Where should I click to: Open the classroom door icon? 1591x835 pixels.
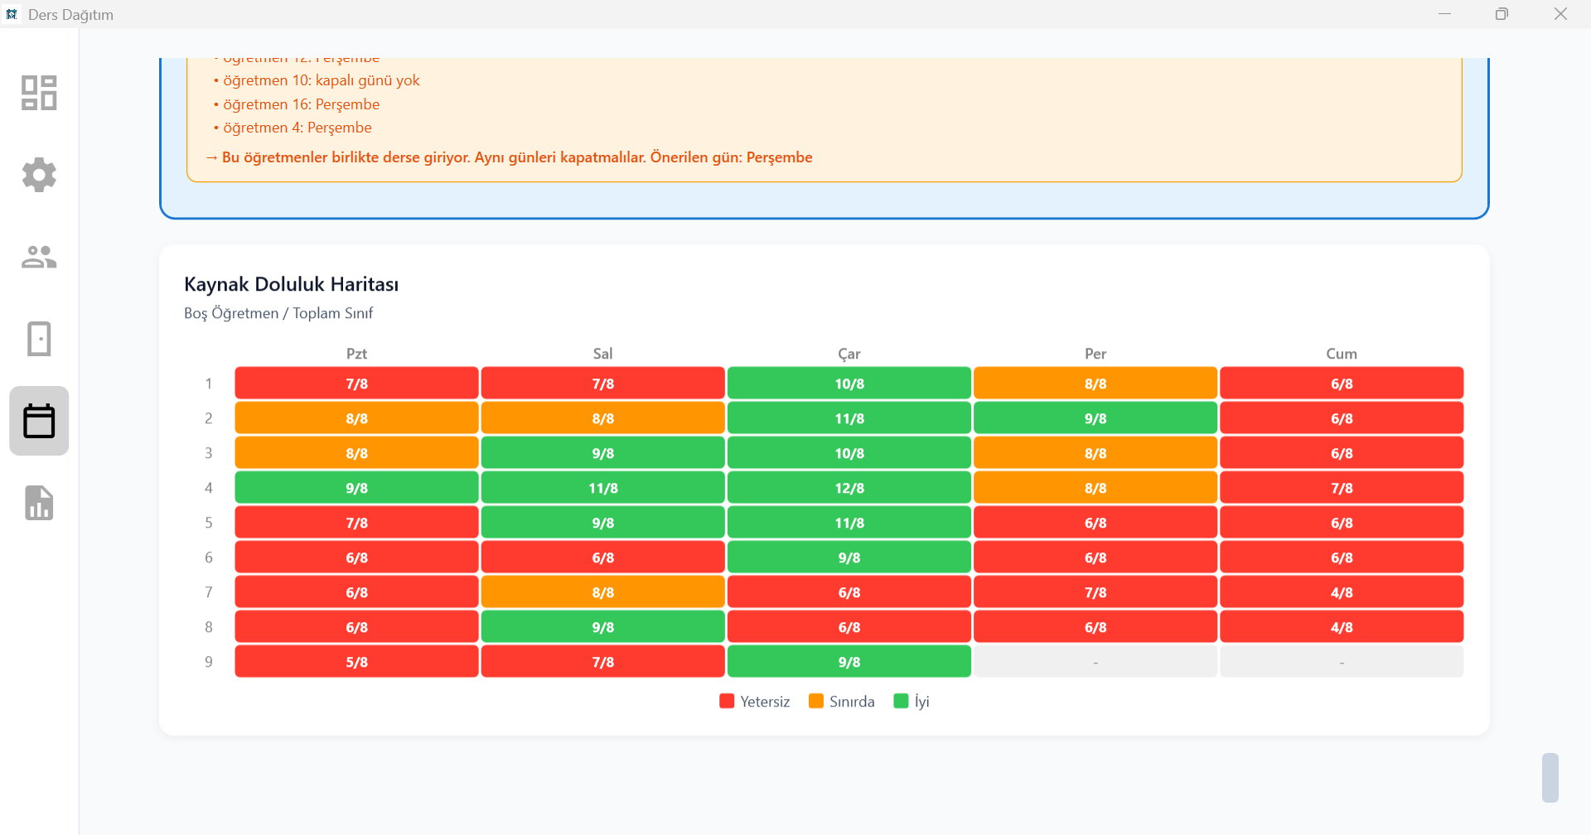click(39, 339)
